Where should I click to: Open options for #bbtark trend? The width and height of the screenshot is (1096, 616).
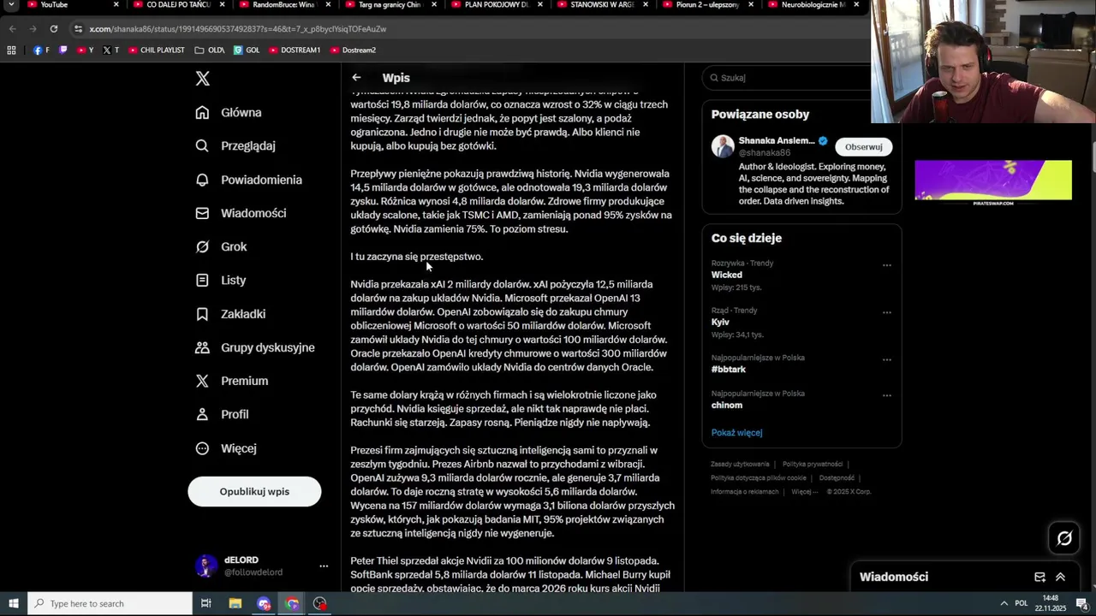pyautogui.click(x=887, y=360)
